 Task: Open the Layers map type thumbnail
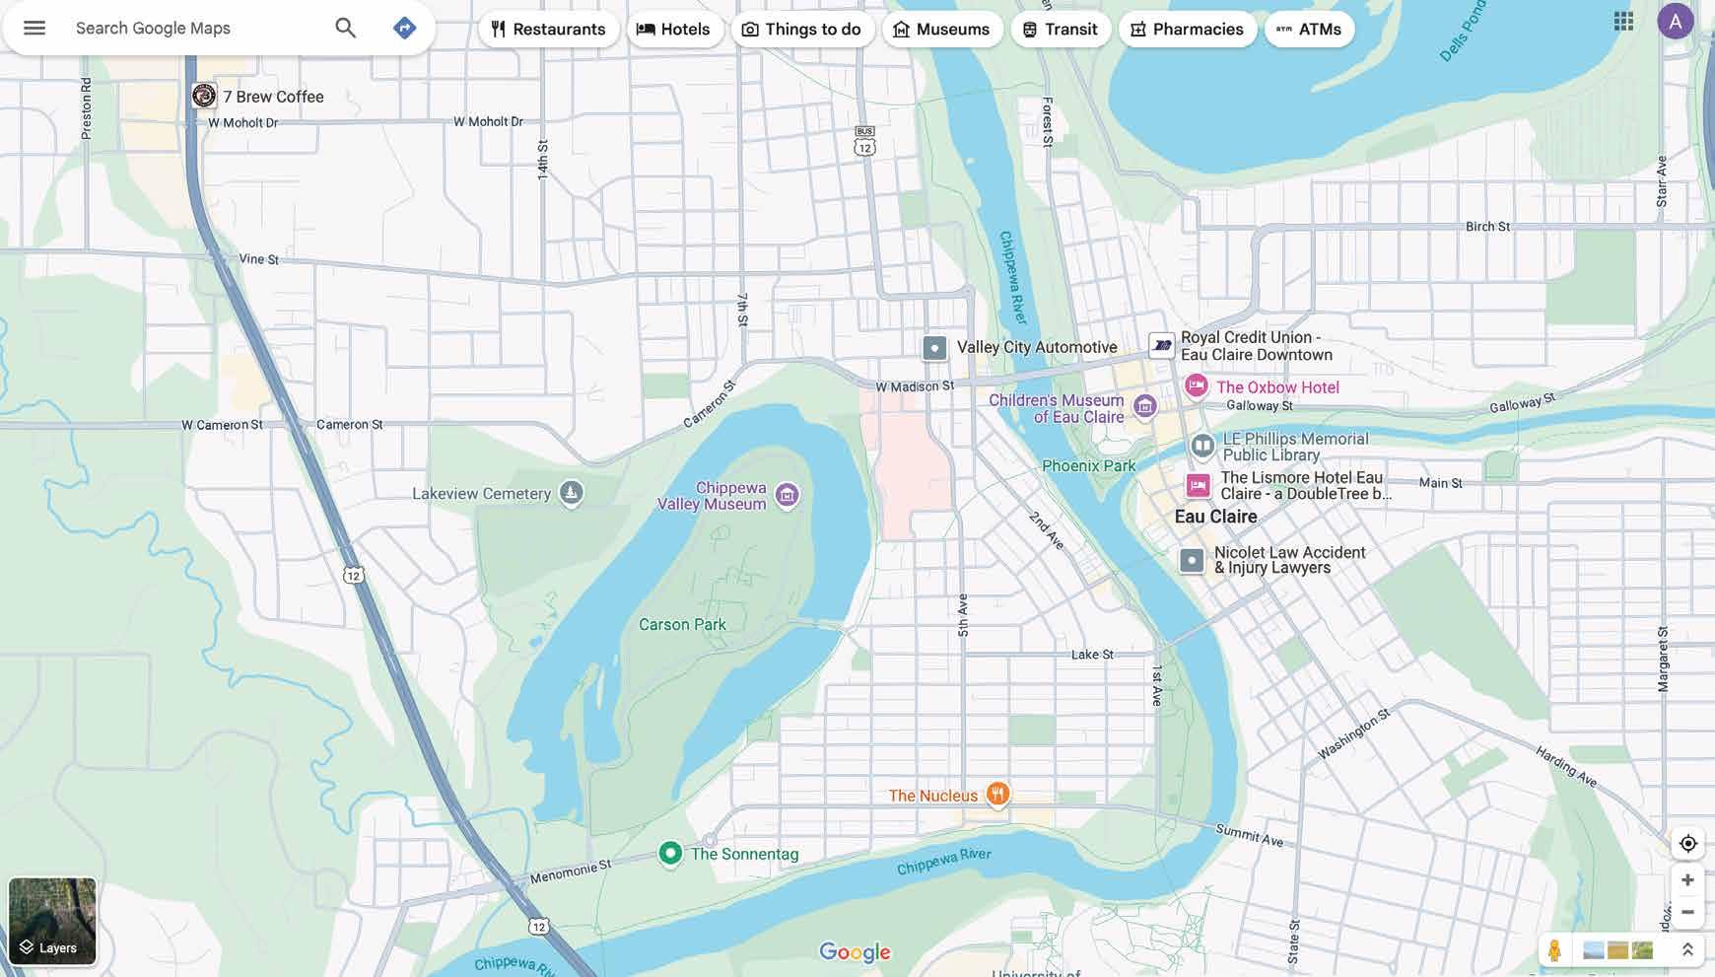point(52,921)
